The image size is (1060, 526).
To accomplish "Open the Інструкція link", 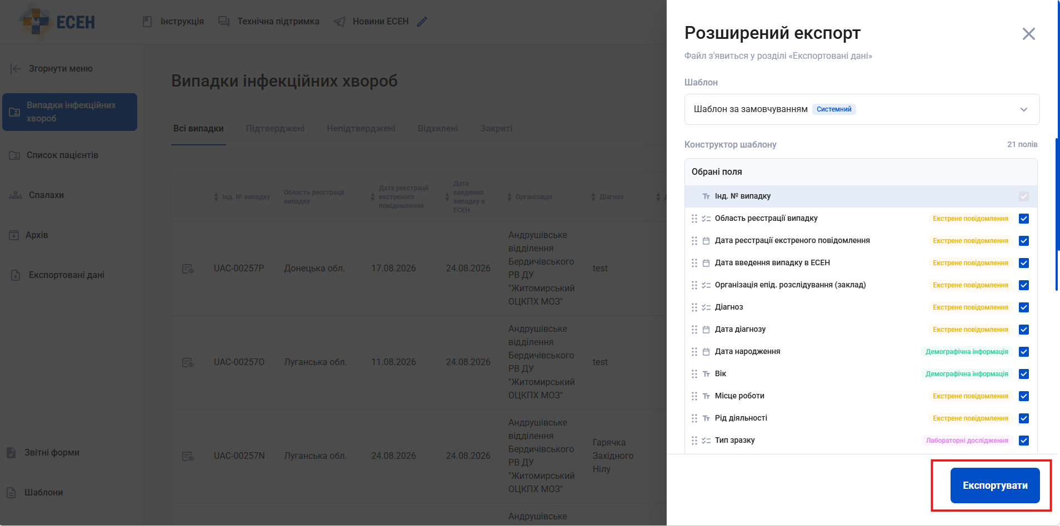I will click(182, 22).
